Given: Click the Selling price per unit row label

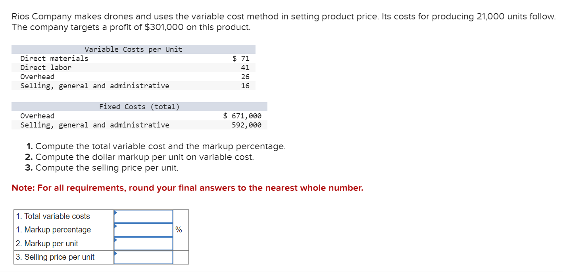Looking at the screenshot, I should [x=56, y=257].
